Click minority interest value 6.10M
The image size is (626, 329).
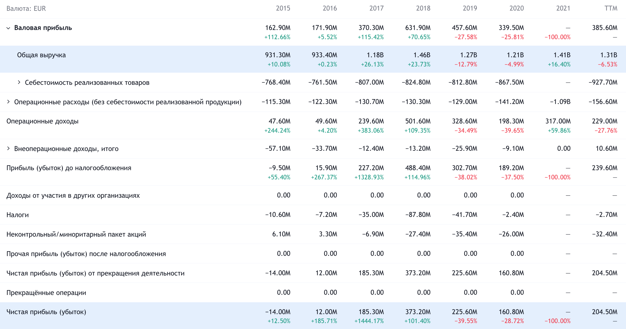click(281, 234)
